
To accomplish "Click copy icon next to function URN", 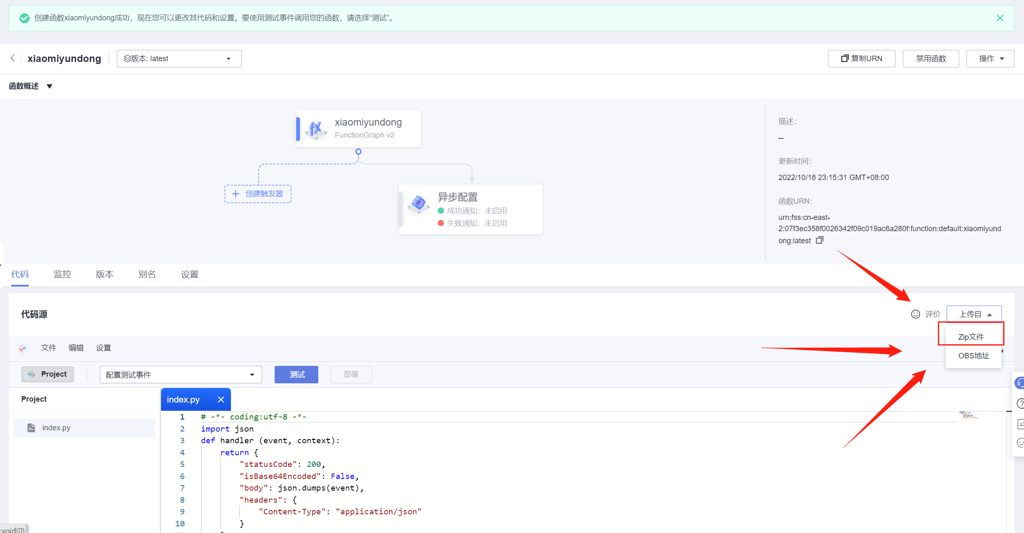I will tap(819, 240).
